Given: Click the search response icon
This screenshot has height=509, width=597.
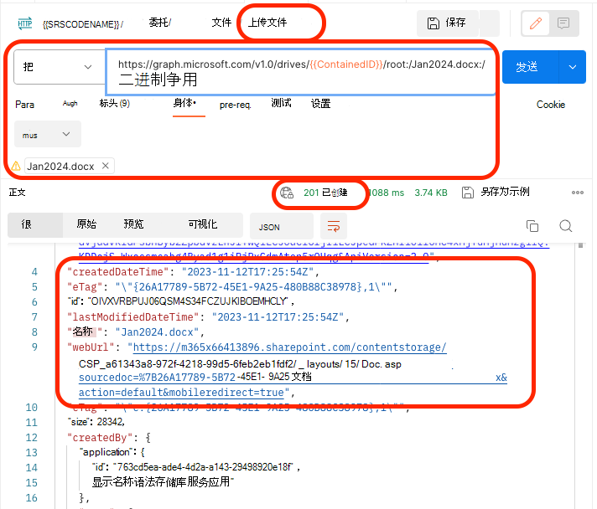Looking at the screenshot, I should click(566, 226).
